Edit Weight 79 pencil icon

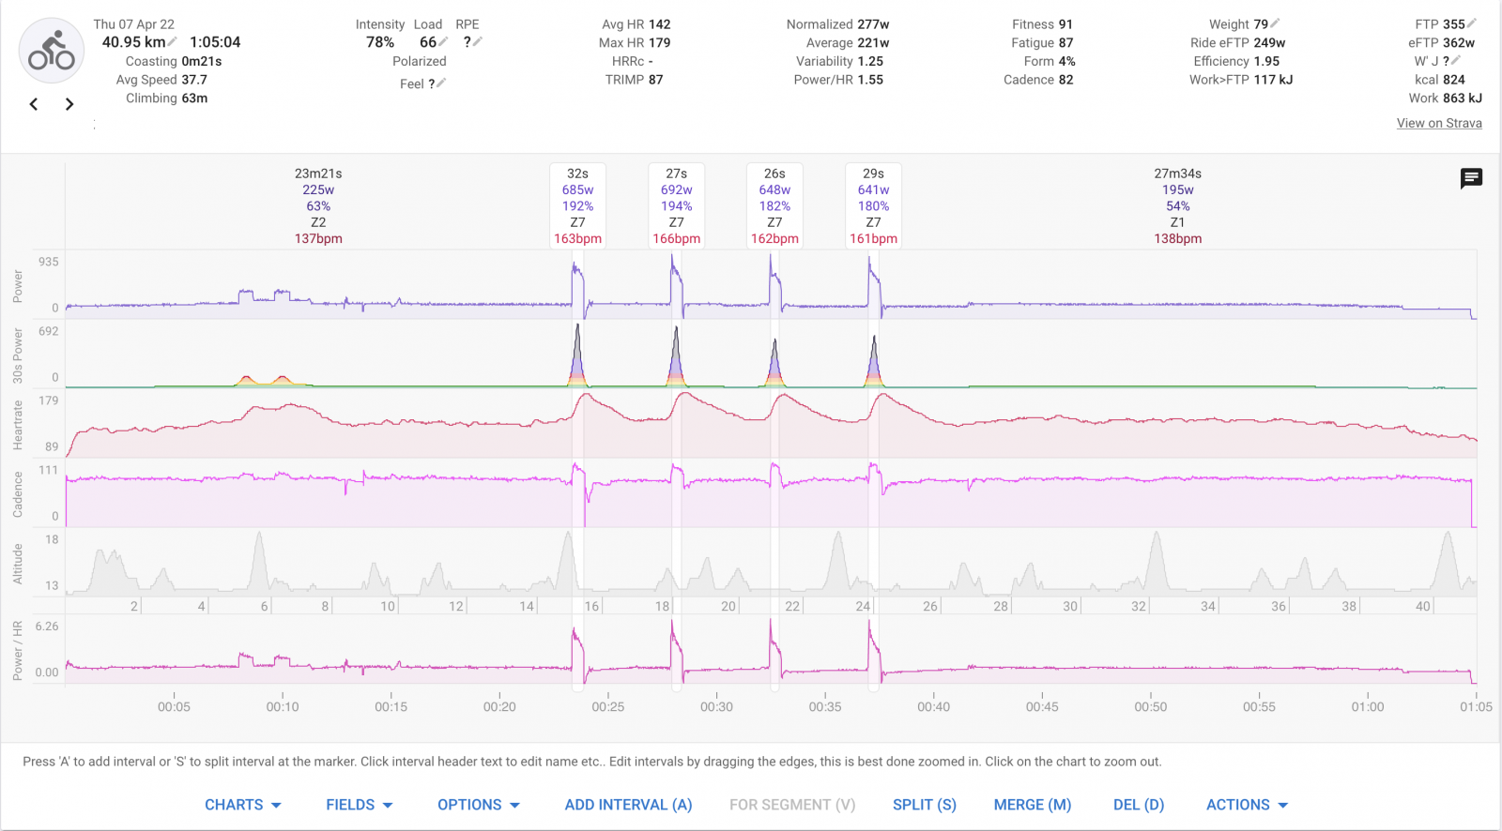[1275, 23]
